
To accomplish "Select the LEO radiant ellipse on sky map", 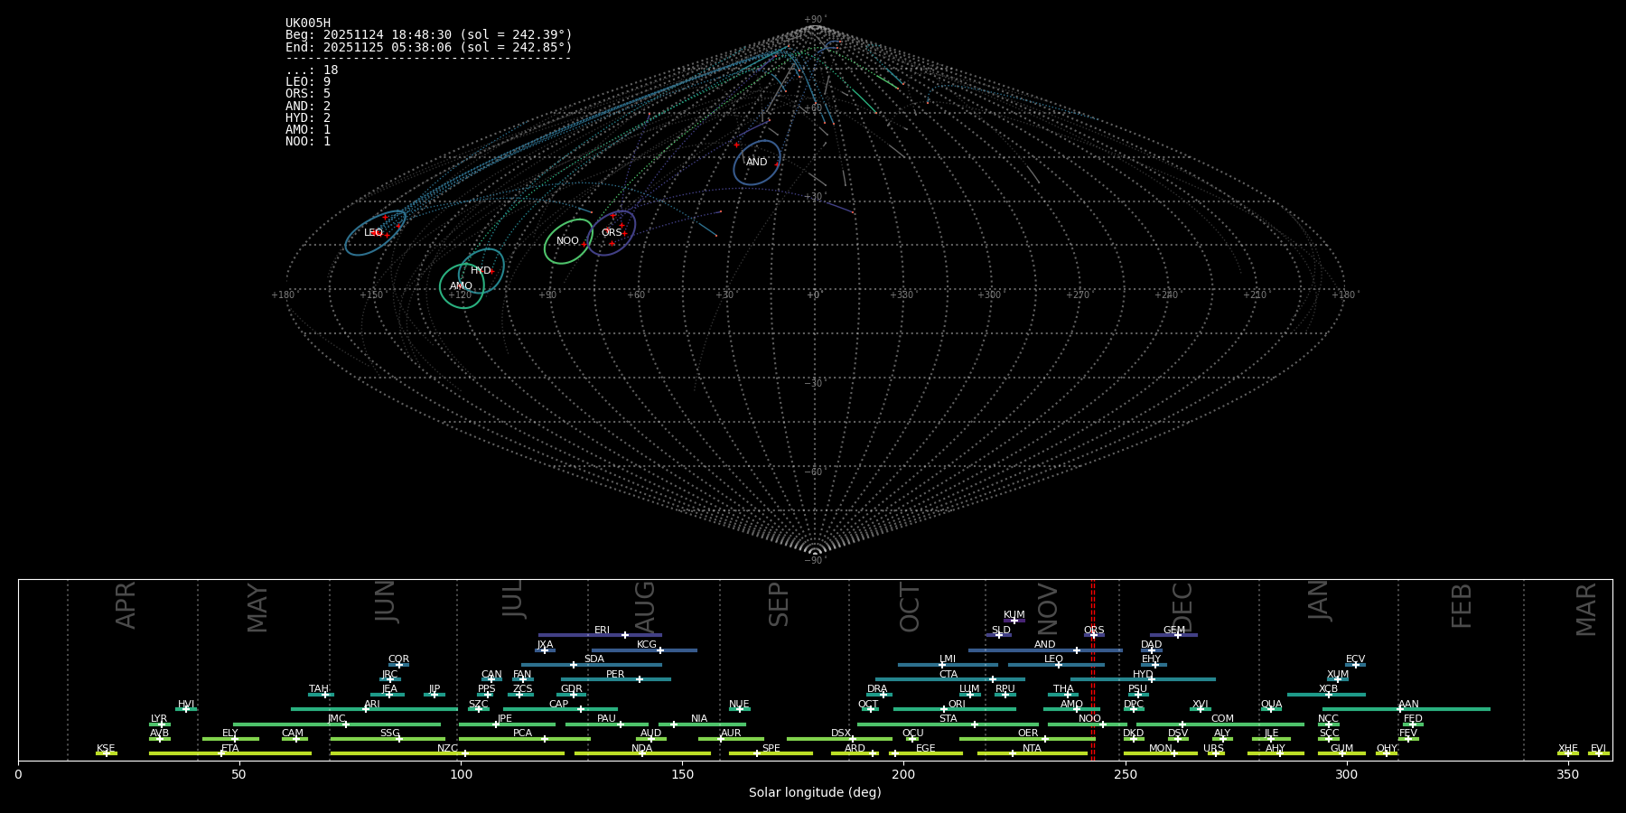I will click(374, 233).
